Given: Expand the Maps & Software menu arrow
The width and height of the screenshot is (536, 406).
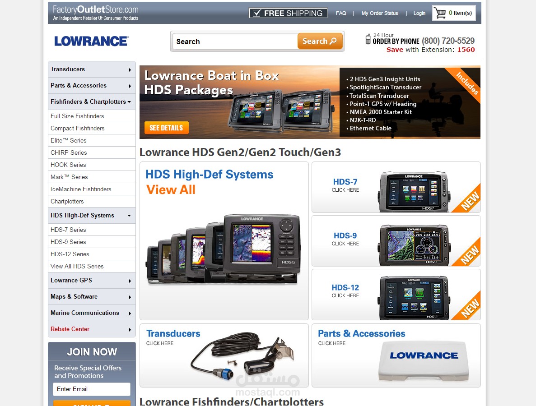Looking at the screenshot, I should pos(130,297).
